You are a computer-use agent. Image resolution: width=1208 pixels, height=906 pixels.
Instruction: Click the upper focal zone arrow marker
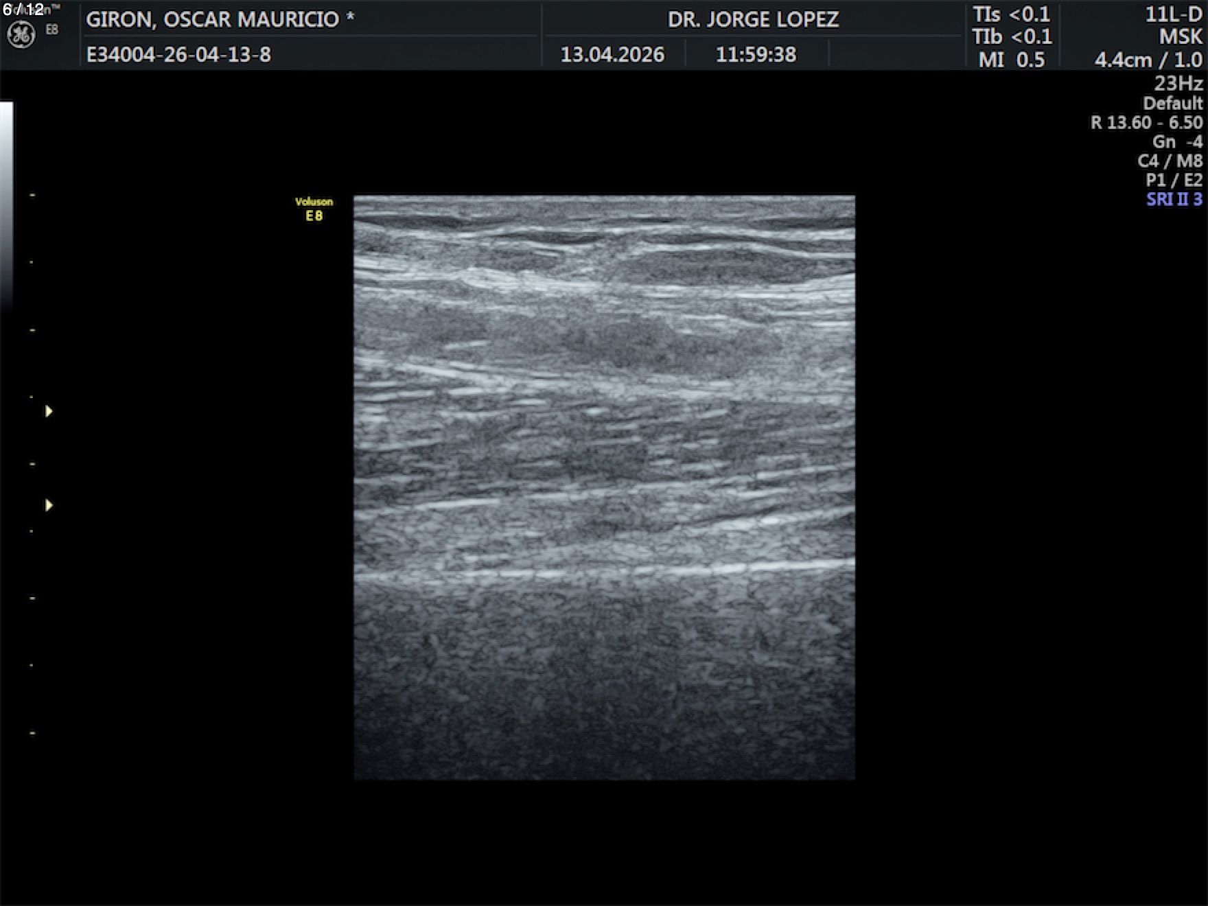49,411
